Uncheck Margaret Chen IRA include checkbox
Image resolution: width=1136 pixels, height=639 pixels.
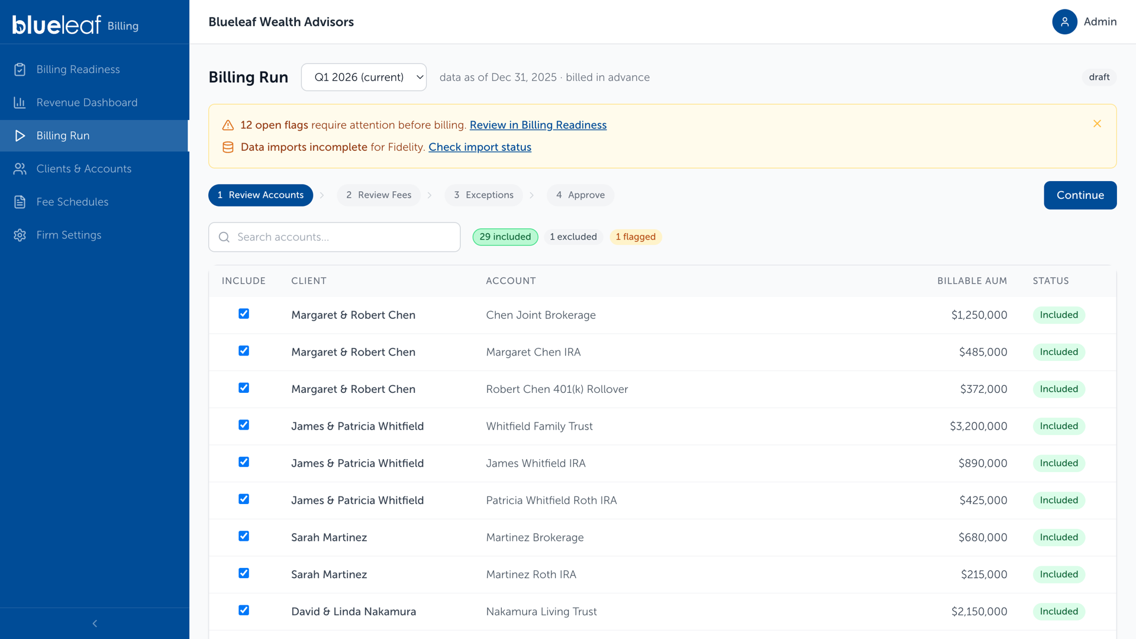click(x=244, y=351)
